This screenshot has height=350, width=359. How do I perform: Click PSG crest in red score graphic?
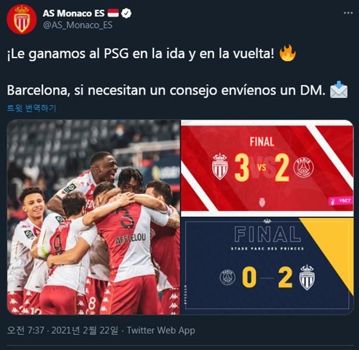click(x=304, y=167)
